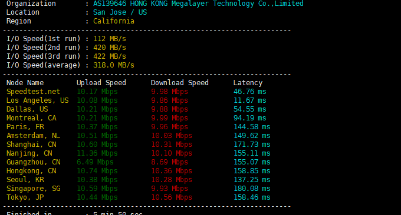Image resolution: width=401 pixels, height=215 pixels.
Task: Click the organization text AS139646 HONG KONG Megalayer
Action: tap(152, 4)
